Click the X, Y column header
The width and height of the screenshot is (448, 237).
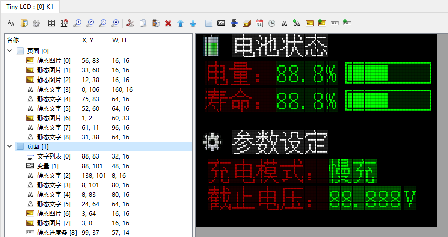tap(95, 40)
